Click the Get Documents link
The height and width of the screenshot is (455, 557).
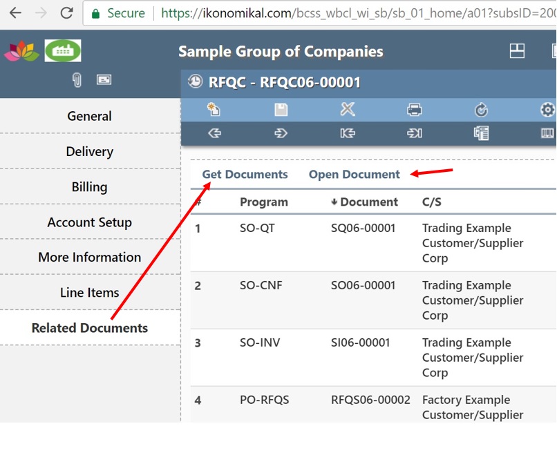pyautogui.click(x=245, y=174)
